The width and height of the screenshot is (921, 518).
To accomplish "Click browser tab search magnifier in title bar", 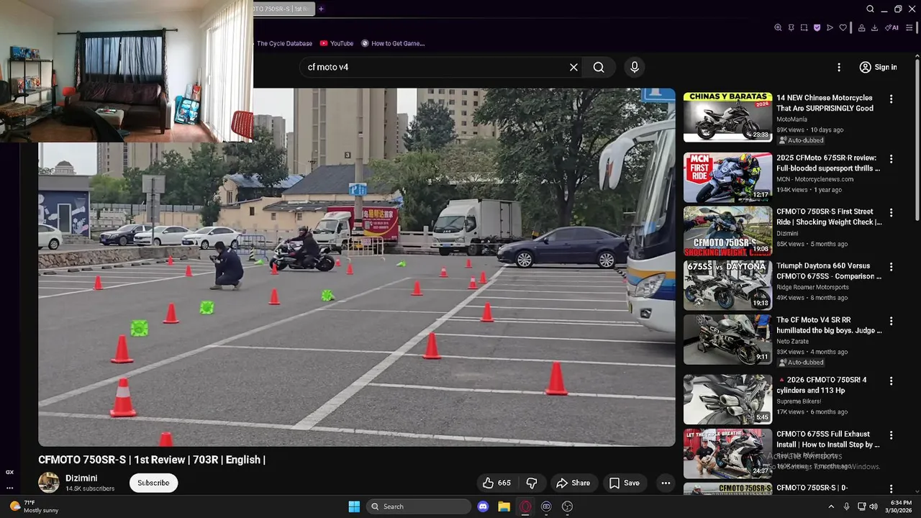I will (x=870, y=9).
